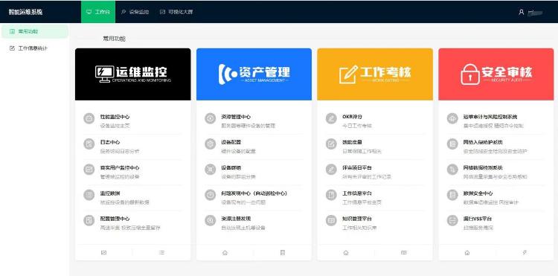Image resolution: width=558 pixels, height=276 pixels.
Task: Open the 漏扫VSS平台 title link
Action: (478, 219)
